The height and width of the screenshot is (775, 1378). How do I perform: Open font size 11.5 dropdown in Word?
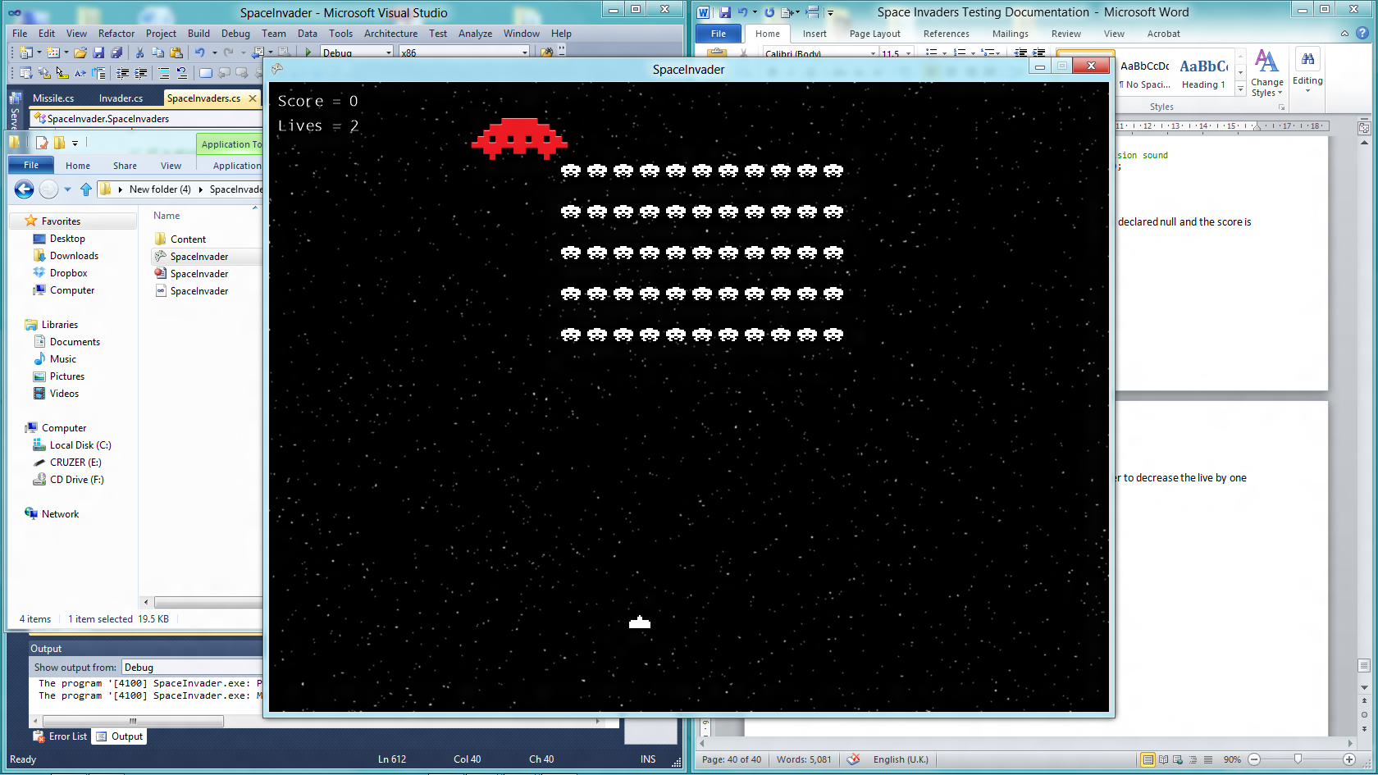[x=908, y=53]
